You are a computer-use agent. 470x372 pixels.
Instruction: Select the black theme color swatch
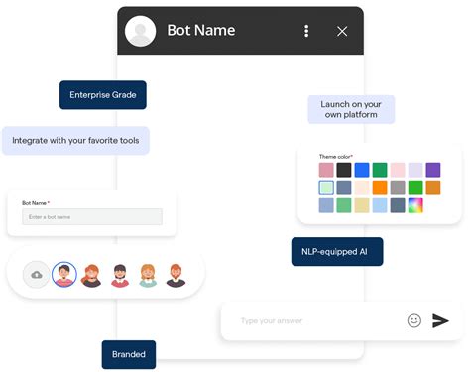(344, 170)
